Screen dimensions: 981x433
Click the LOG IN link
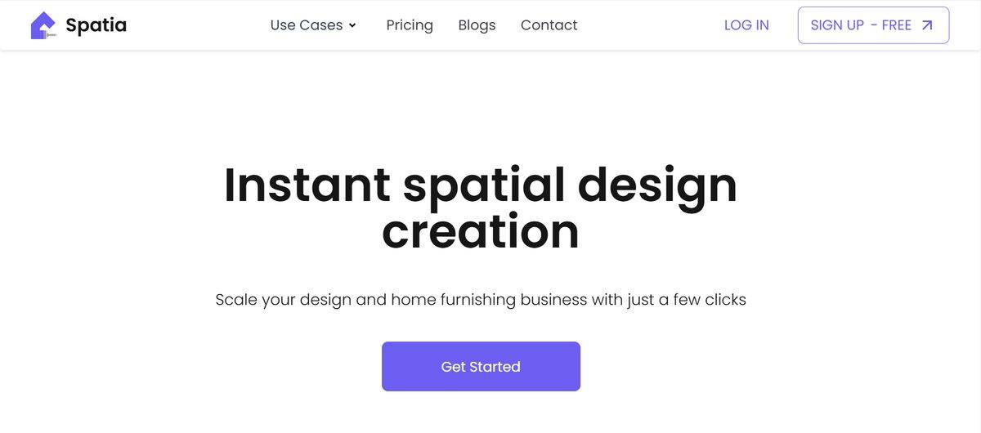point(746,25)
